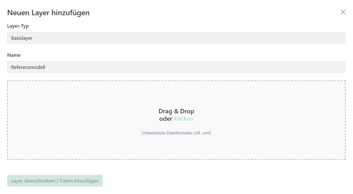The image size is (353, 194).
Task: Click the Layer-Typ field label
Action: click(x=18, y=26)
